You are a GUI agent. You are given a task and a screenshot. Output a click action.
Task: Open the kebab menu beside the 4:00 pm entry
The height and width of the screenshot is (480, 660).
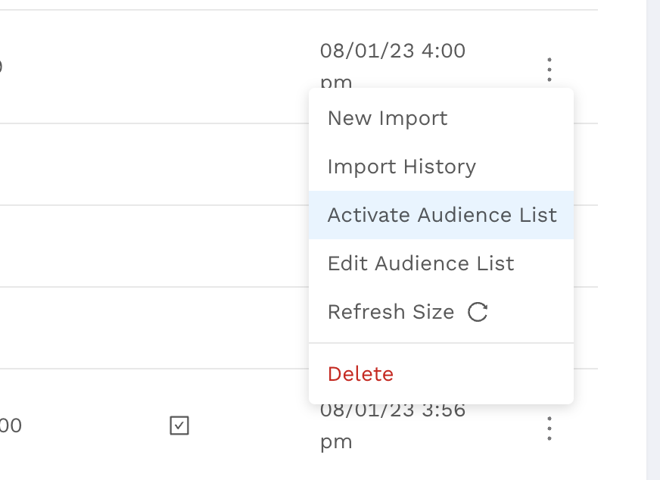coord(549,70)
